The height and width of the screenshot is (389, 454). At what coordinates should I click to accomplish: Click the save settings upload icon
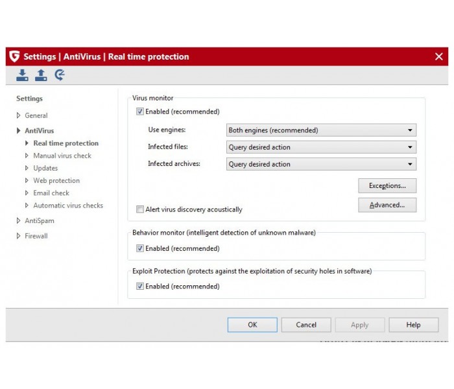41,75
